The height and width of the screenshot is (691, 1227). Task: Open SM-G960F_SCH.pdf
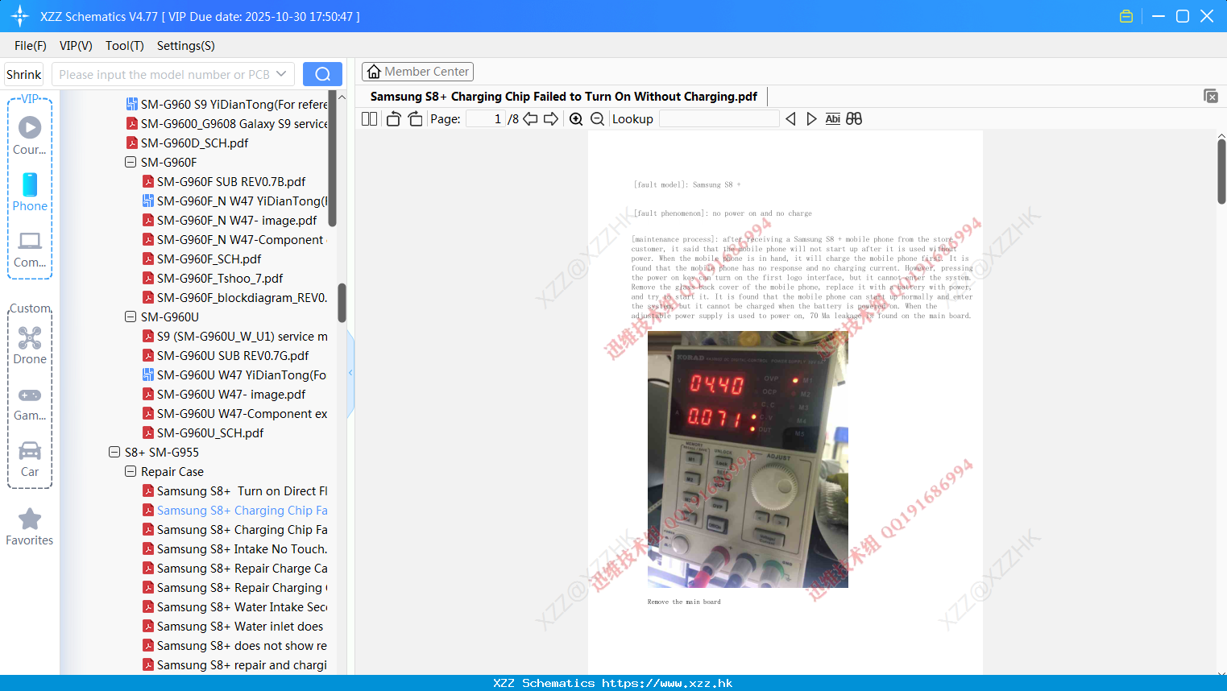(201, 259)
